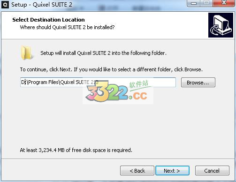The width and height of the screenshot is (236, 182).
Task: Click the disabled maximize window button
Action: (206, 3)
